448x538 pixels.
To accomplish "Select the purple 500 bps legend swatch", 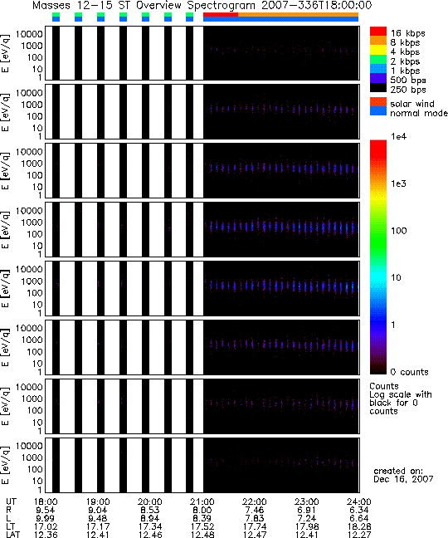I will click(378, 77).
